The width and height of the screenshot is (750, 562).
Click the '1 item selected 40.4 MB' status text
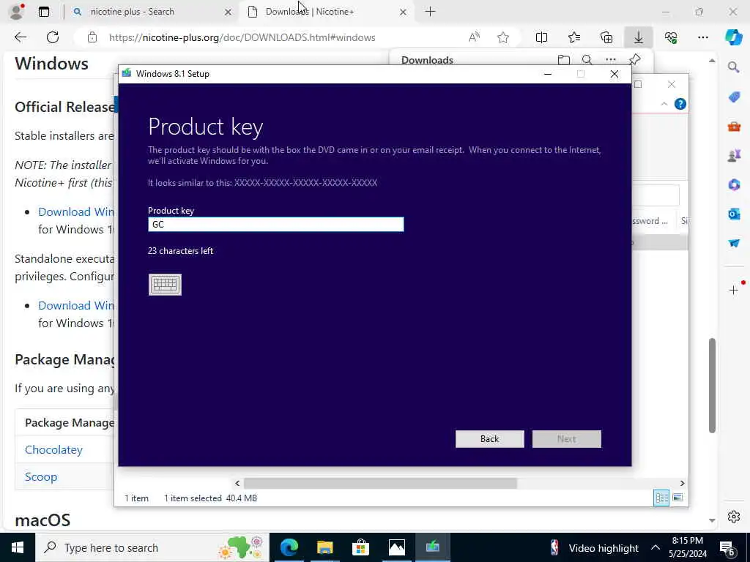pos(210,498)
